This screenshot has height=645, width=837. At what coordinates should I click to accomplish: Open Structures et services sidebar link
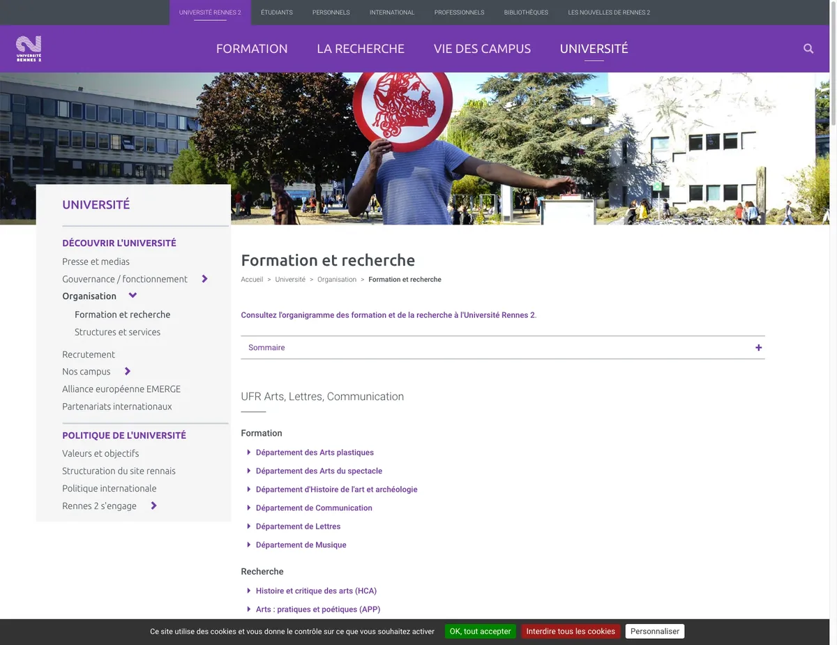(x=117, y=332)
